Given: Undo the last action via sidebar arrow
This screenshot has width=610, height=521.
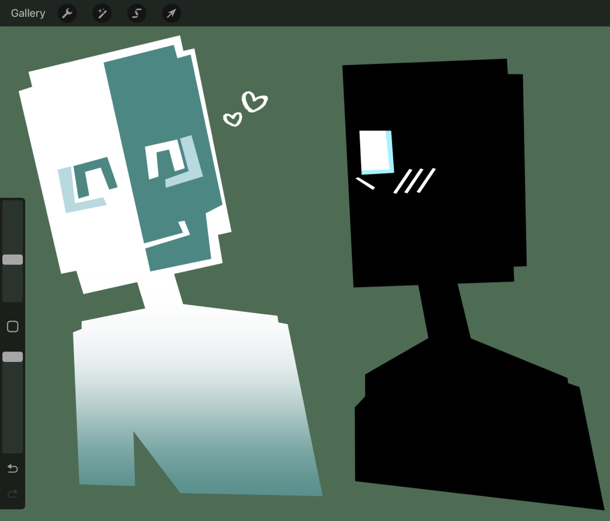Looking at the screenshot, I should pyautogui.click(x=13, y=468).
